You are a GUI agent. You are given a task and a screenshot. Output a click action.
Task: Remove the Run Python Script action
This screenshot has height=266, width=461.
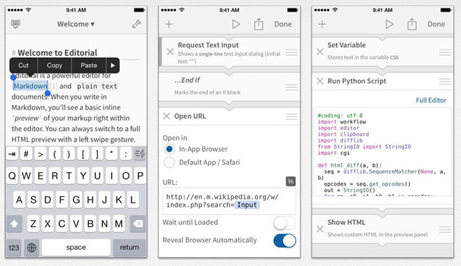coord(320,81)
